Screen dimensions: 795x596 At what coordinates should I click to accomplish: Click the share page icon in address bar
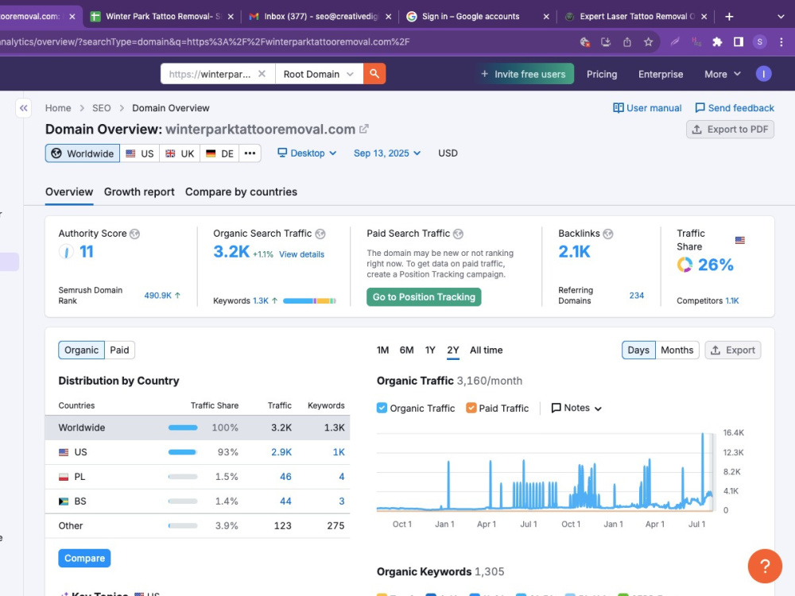[627, 42]
